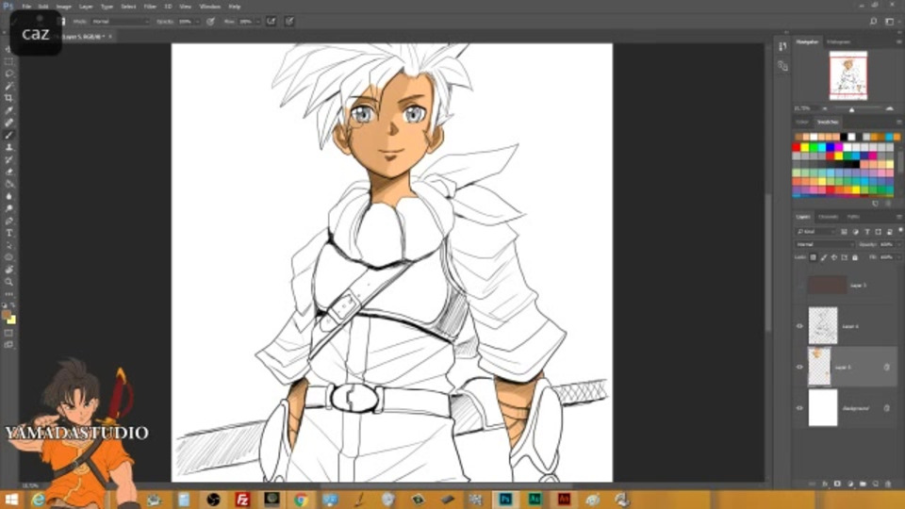The width and height of the screenshot is (905, 509).
Task: Select the Rectangular Marquee tool
Action: [x=8, y=61]
